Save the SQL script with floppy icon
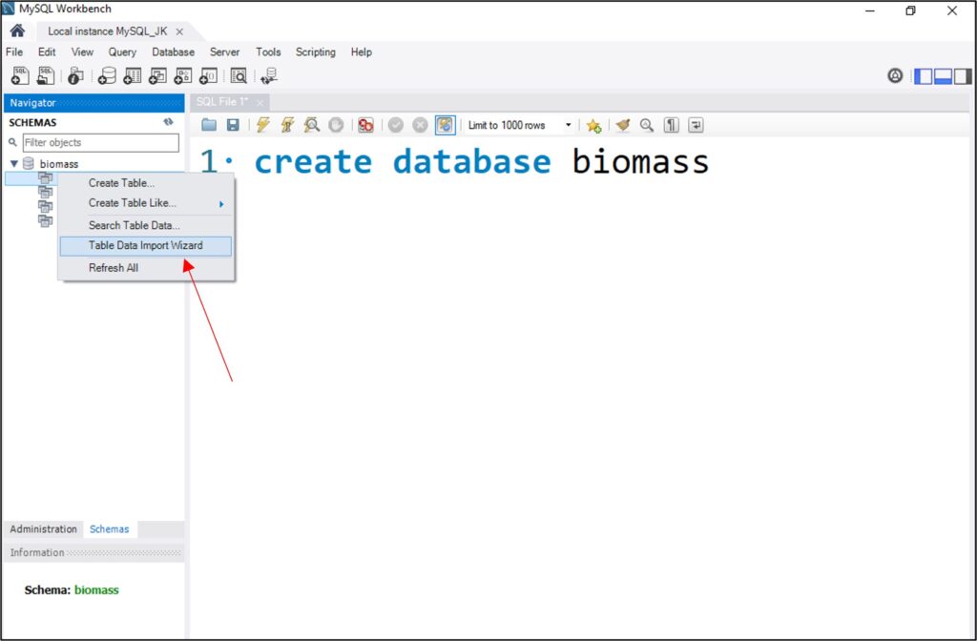 tap(232, 125)
